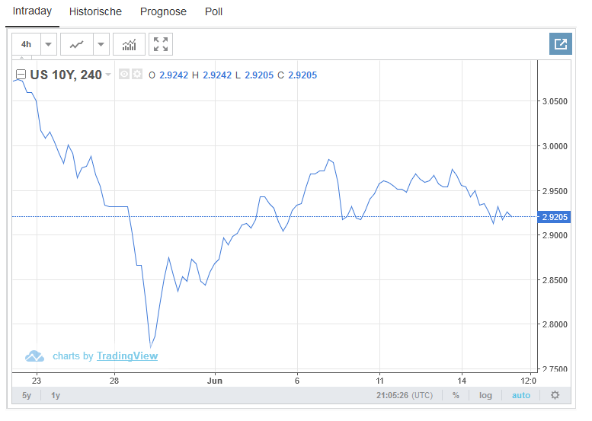Image resolution: width=592 pixels, height=421 pixels.
Task: Hide the US 10Y series with eye icon
Action: (x=124, y=75)
